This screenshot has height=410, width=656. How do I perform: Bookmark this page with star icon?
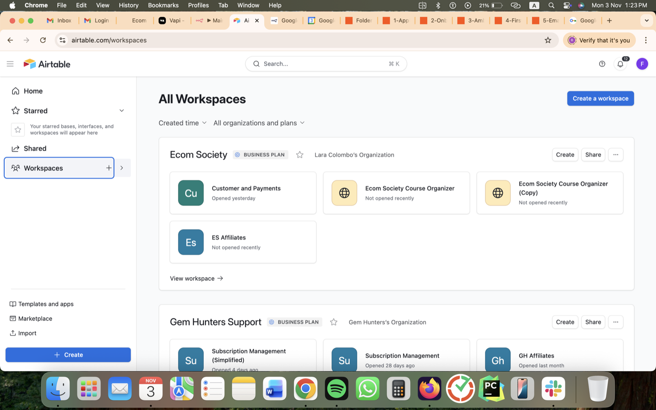tap(548, 40)
